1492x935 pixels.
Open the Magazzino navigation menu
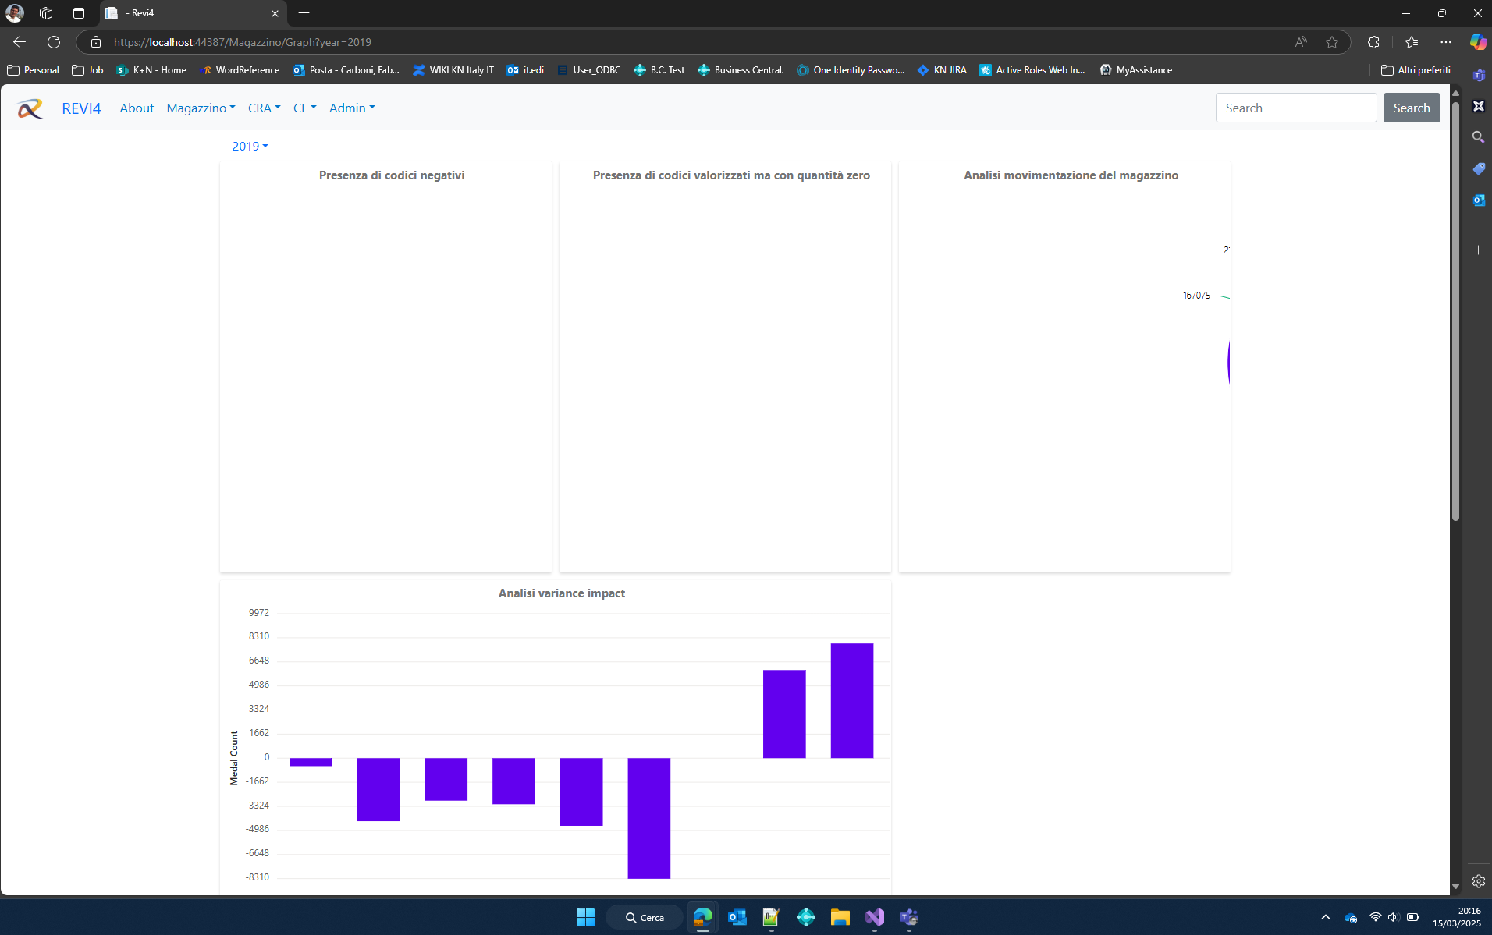[x=200, y=108]
